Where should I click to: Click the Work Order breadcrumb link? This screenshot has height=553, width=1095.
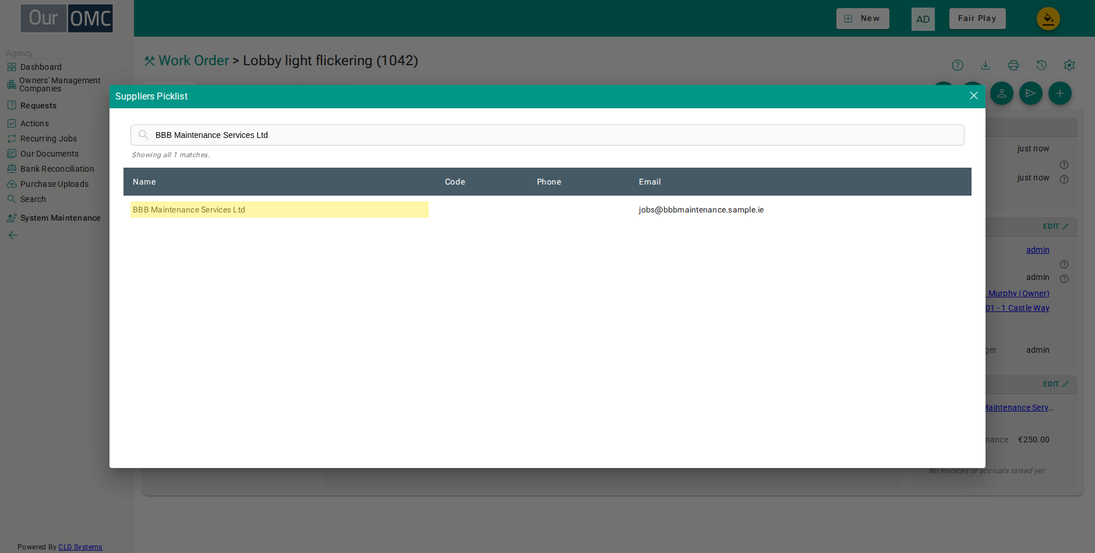coord(193,61)
